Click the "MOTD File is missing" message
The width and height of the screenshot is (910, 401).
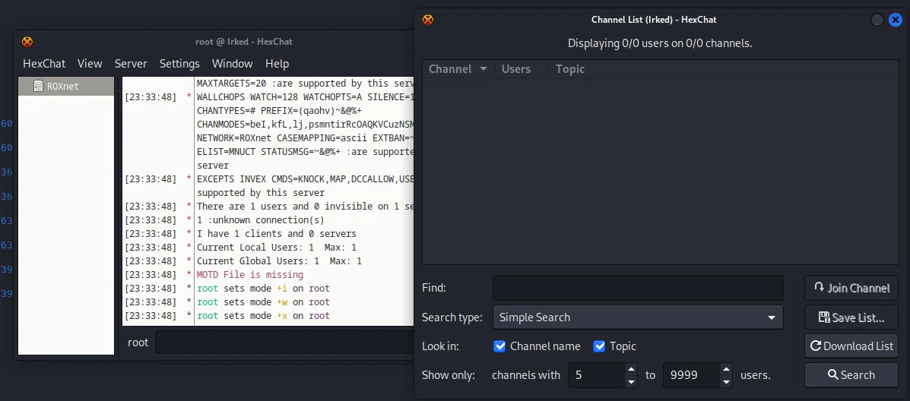tap(250, 275)
